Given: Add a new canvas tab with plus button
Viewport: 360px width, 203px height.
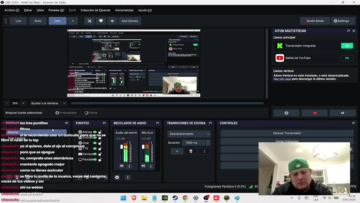Looking at the screenshot, I should coord(73,21).
